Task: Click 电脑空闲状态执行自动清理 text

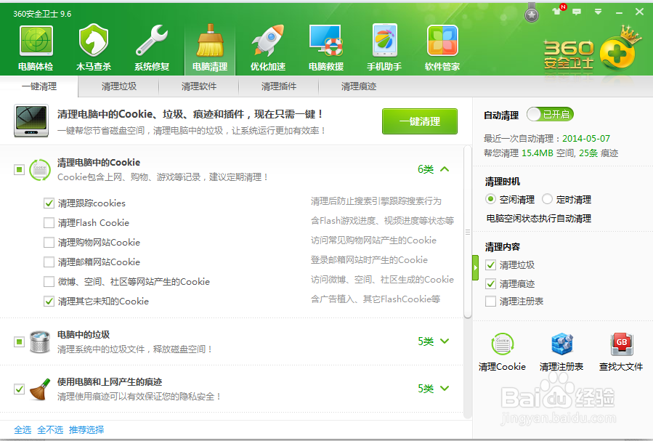Action: click(539, 218)
